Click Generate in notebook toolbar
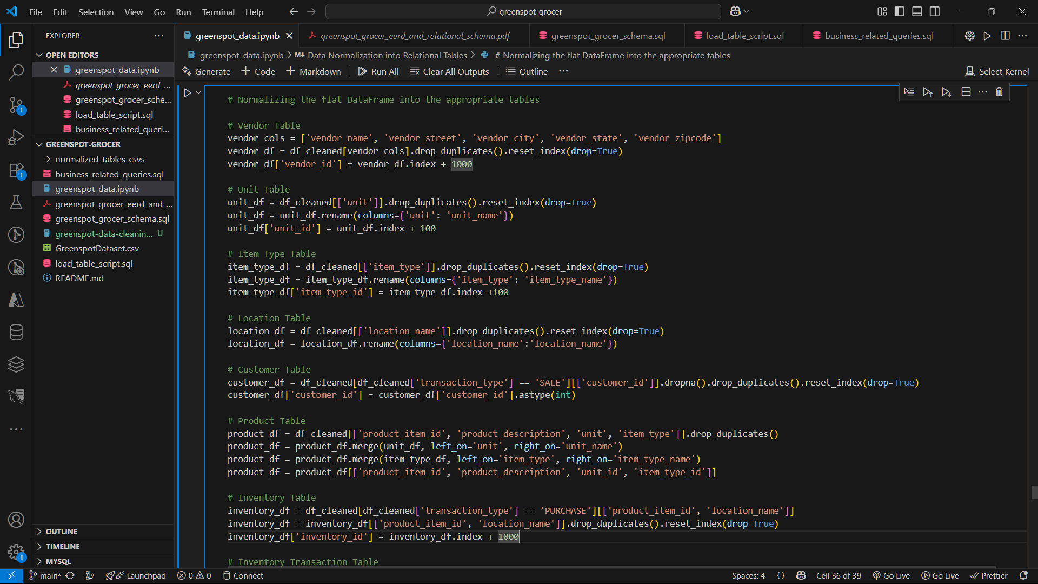The image size is (1038, 584). 206,71
